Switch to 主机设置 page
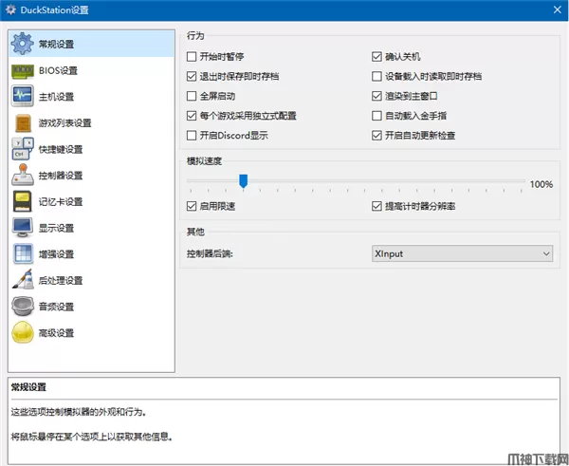Screen dimensions: 569x466 pos(91,97)
